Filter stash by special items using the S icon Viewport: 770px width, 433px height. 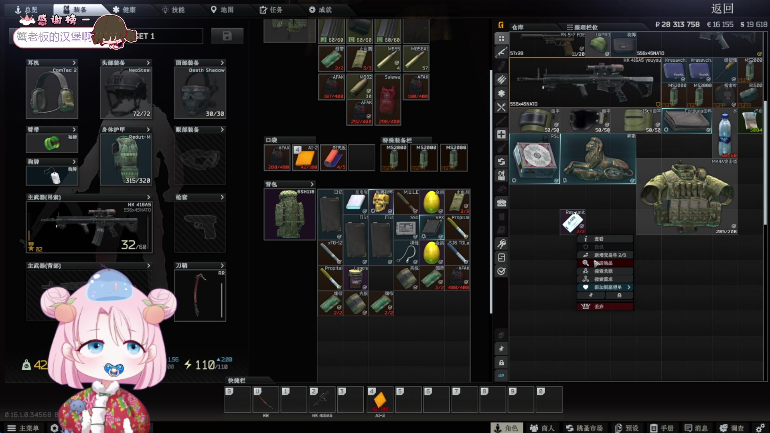click(x=501, y=257)
